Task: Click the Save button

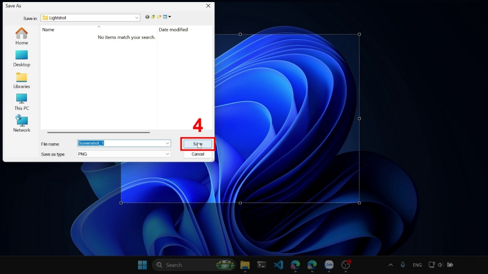Action: pyautogui.click(x=198, y=144)
